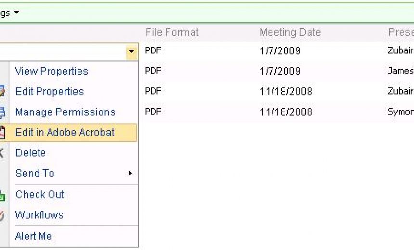The height and width of the screenshot is (250, 414).
Task: Click PDF format cell in third row
Action: click(x=153, y=91)
